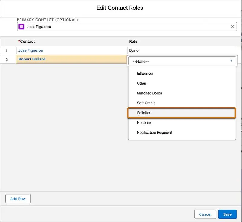242x222 pixels.
Task: Clear the Jose Figueroa primary contact
Action: coord(232,27)
